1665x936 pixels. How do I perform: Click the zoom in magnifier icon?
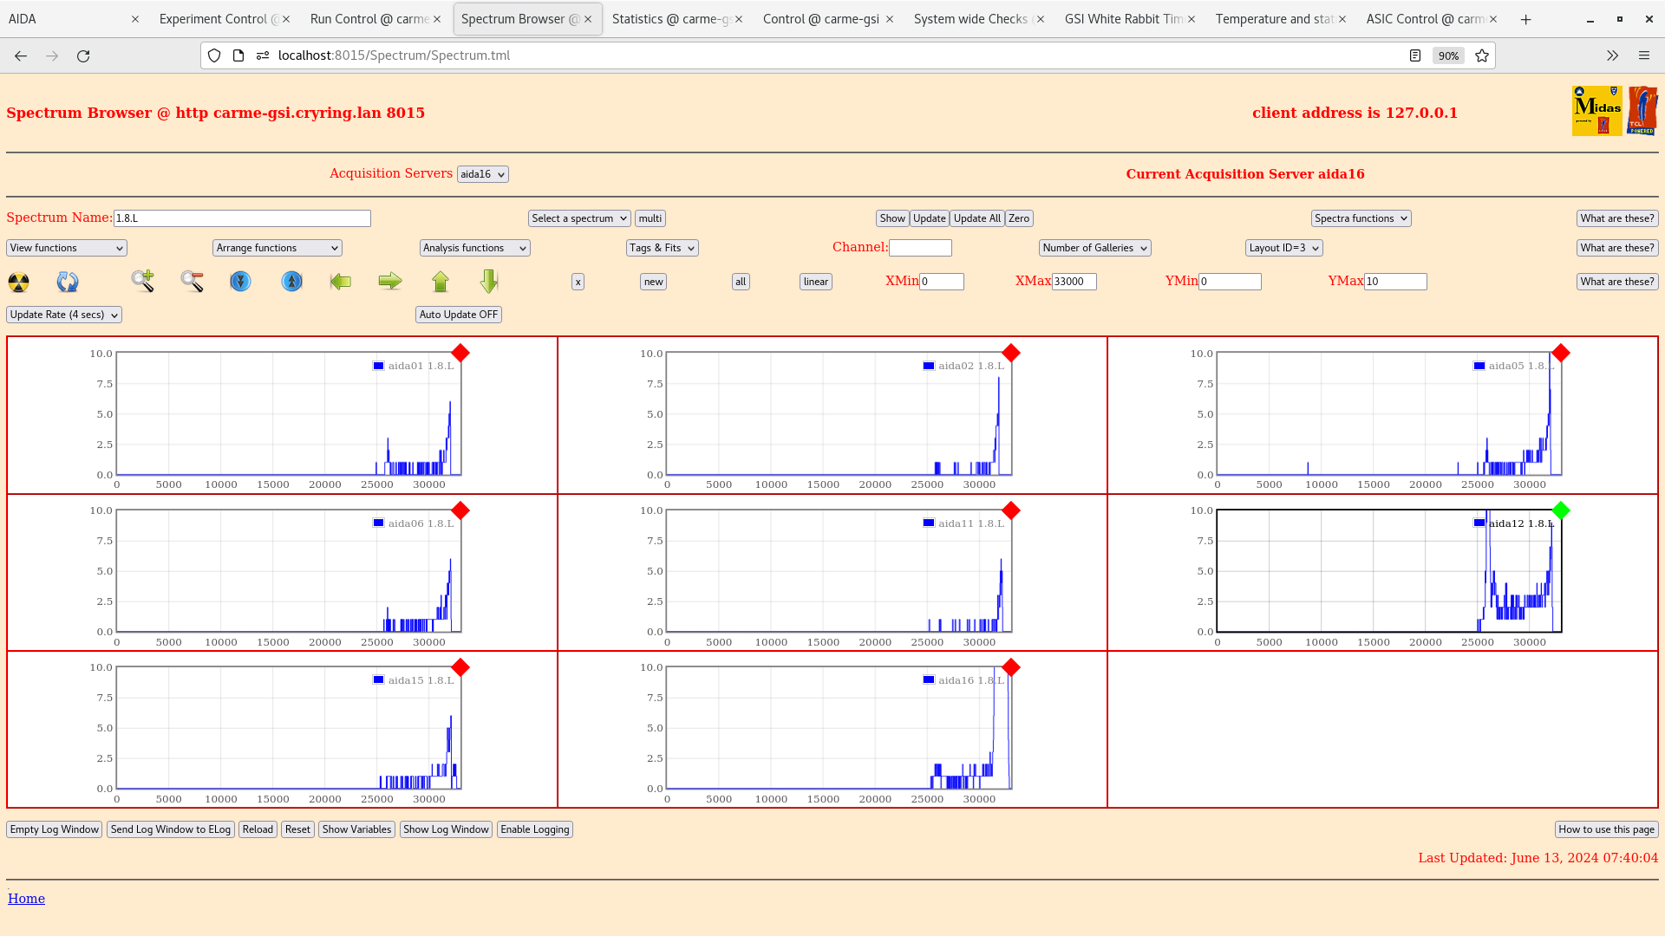(142, 281)
